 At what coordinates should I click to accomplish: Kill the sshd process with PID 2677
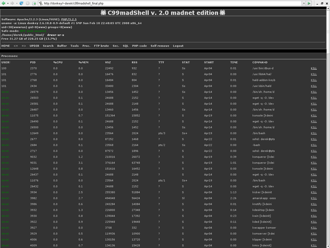click(x=314, y=139)
